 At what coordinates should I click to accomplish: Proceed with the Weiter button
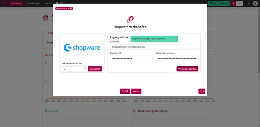pyautogui.click(x=136, y=91)
